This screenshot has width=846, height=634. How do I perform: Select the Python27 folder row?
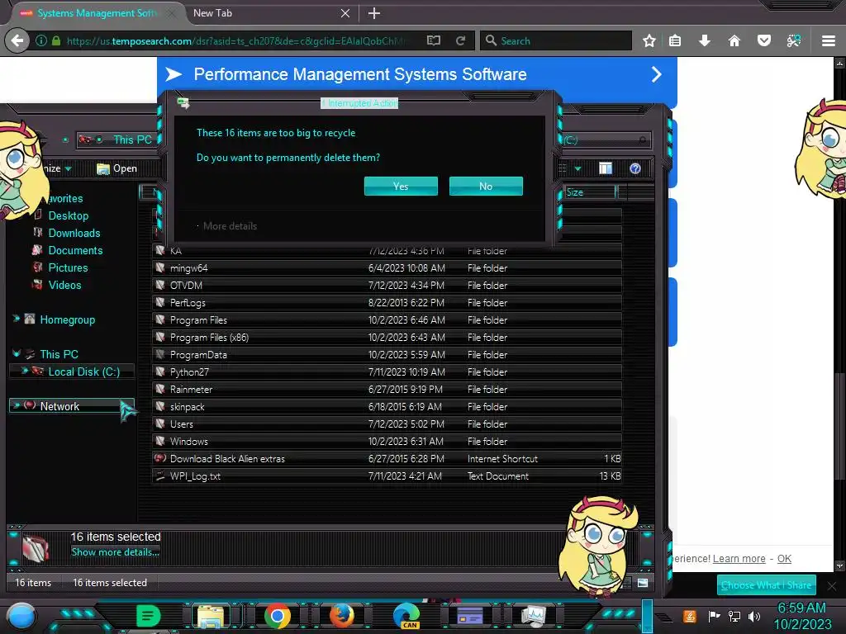click(387, 371)
